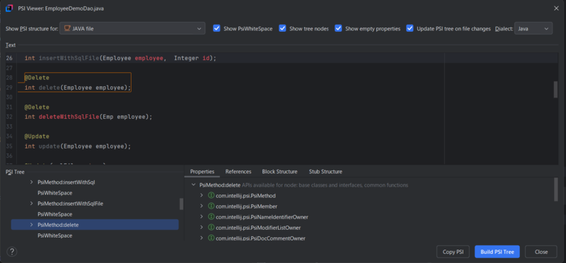Image resolution: width=566 pixels, height=263 pixels.
Task: Click the coffee cup JAVA file icon
Action: [67, 28]
